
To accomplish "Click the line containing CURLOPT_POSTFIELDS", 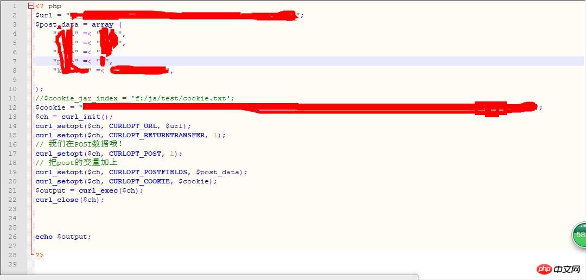I will pos(142,172).
